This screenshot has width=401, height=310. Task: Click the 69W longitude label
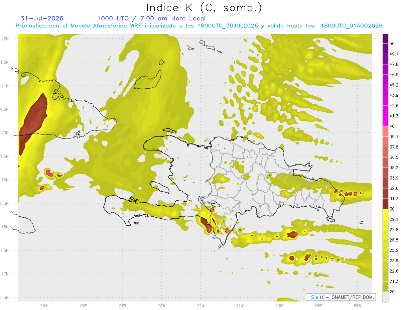[318, 305]
